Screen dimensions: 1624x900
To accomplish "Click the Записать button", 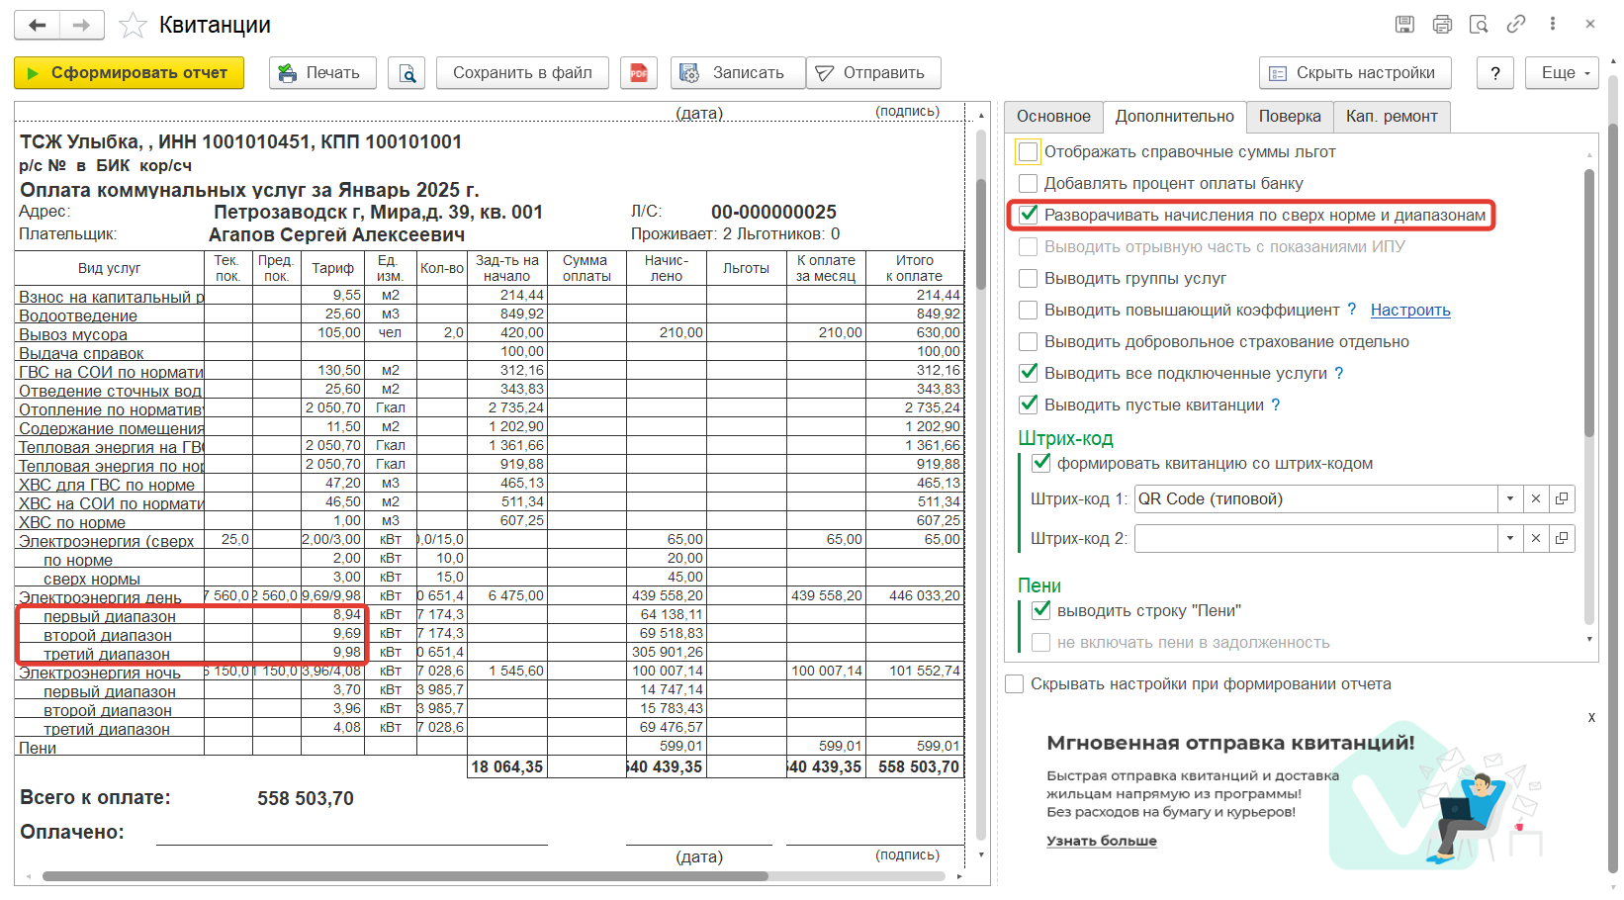I will point(738,73).
